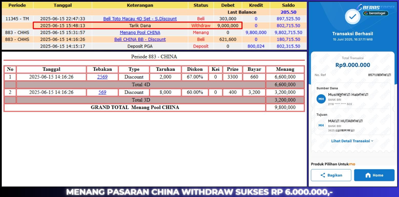Click the MH avatar under Sumber Dana
The image size is (399, 197).
click(x=321, y=99)
